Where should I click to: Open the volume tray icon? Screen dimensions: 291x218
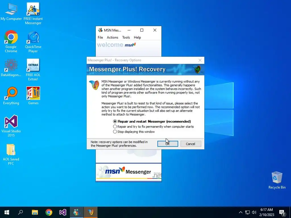254,212
